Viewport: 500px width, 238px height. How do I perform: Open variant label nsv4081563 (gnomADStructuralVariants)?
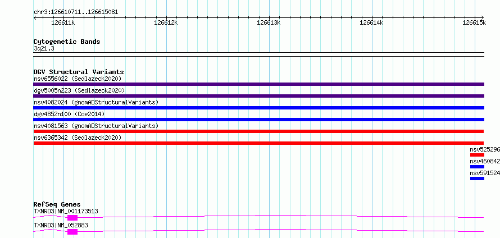pyautogui.click(x=96, y=126)
